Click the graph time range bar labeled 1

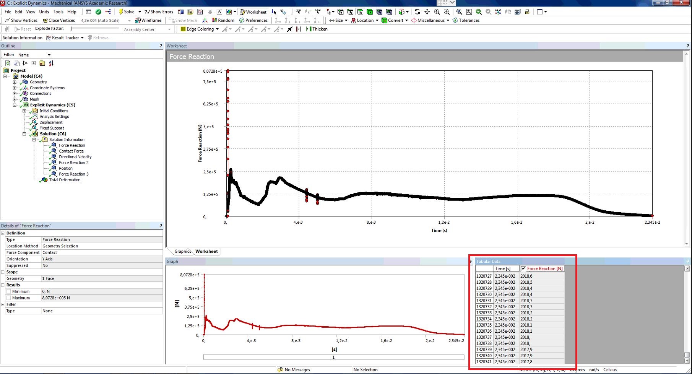pyautogui.click(x=334, y=357)
